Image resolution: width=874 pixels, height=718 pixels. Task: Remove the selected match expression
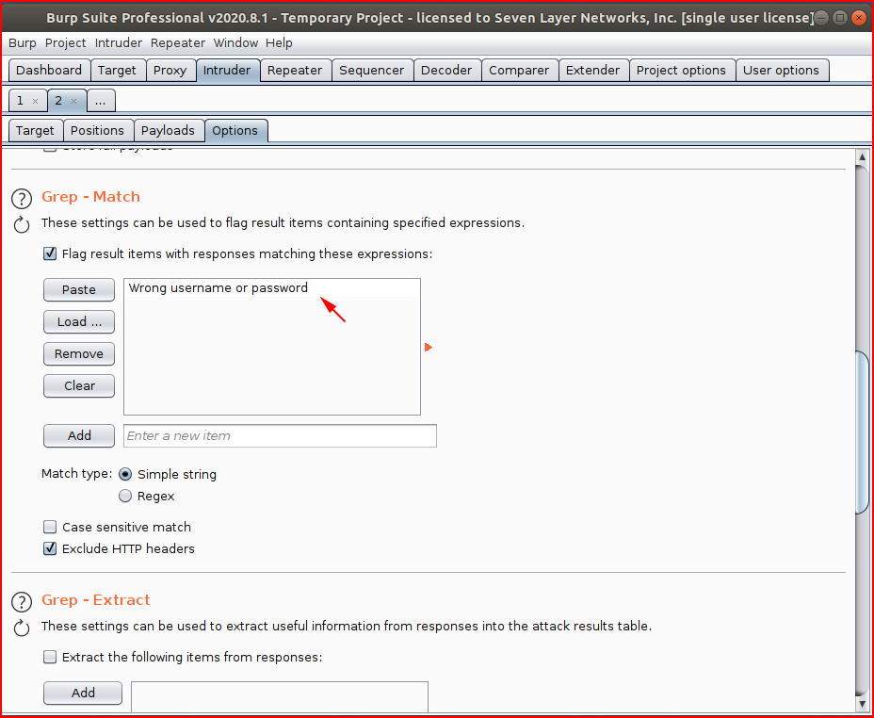(79, 354)
